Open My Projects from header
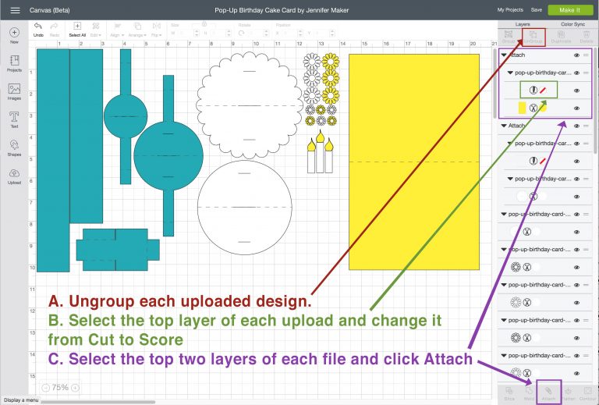599x405 pixels. pyautogui.click(x=510, y=10)
